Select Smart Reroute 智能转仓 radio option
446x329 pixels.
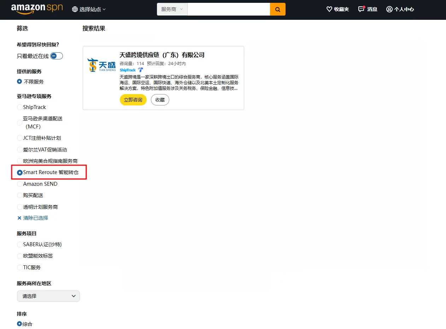pos(19,172)
